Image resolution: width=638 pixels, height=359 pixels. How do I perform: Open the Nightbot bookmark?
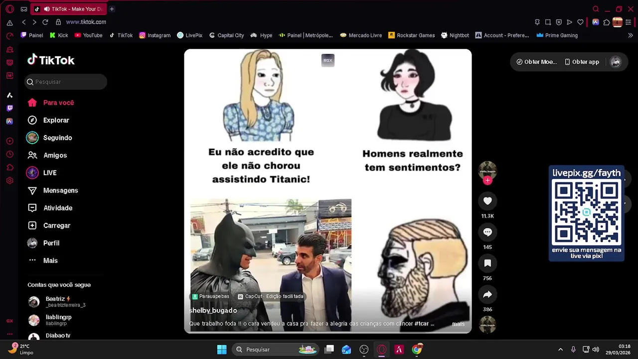tap(455, 35)
